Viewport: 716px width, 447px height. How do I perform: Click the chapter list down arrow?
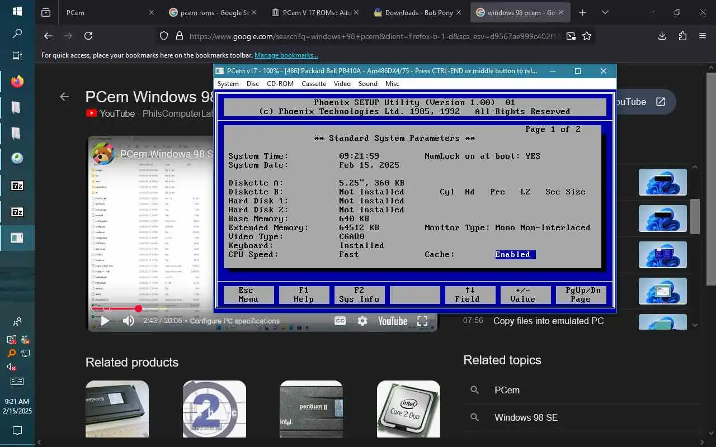click(695, 325)
